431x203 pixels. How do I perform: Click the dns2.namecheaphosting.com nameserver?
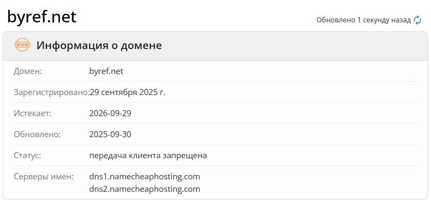[144, 189]
